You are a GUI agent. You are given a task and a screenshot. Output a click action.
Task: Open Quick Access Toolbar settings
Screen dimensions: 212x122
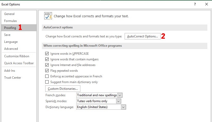pyautogui.click(x=19, y=63)
